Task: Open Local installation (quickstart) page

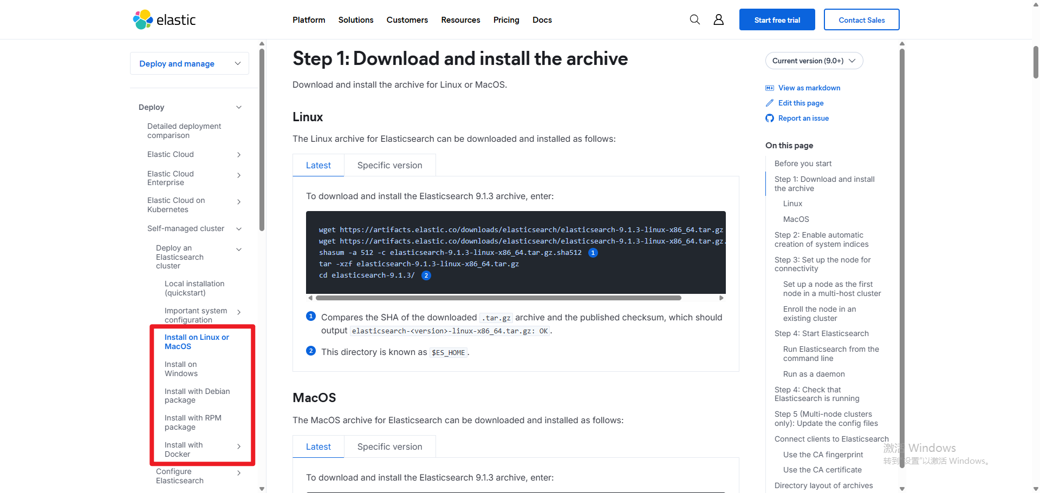Action: coord(194,288)
